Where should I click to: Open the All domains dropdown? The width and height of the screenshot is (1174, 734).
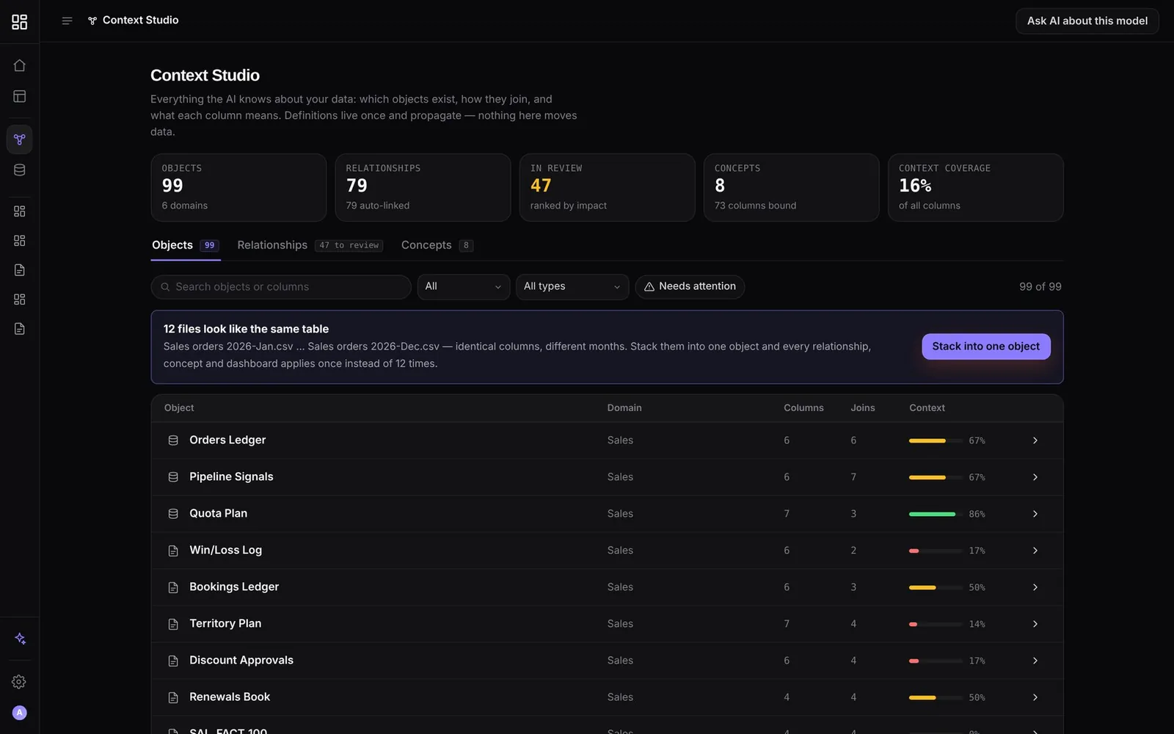(464, 287)
